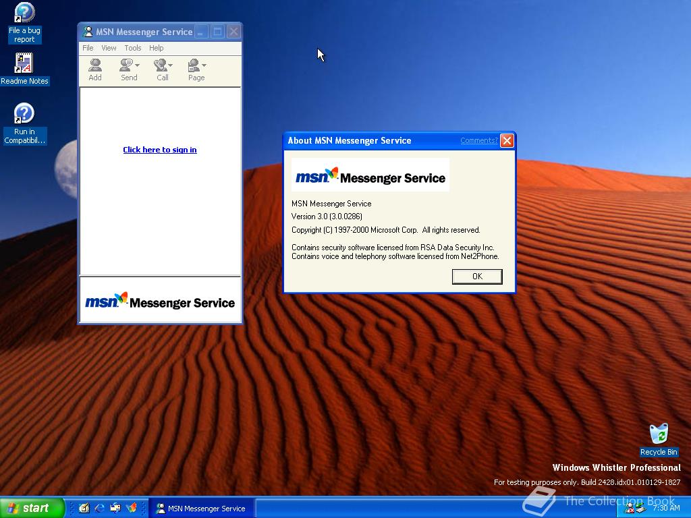Open the File menu in MSN Messenger

[x=88, y=48]
